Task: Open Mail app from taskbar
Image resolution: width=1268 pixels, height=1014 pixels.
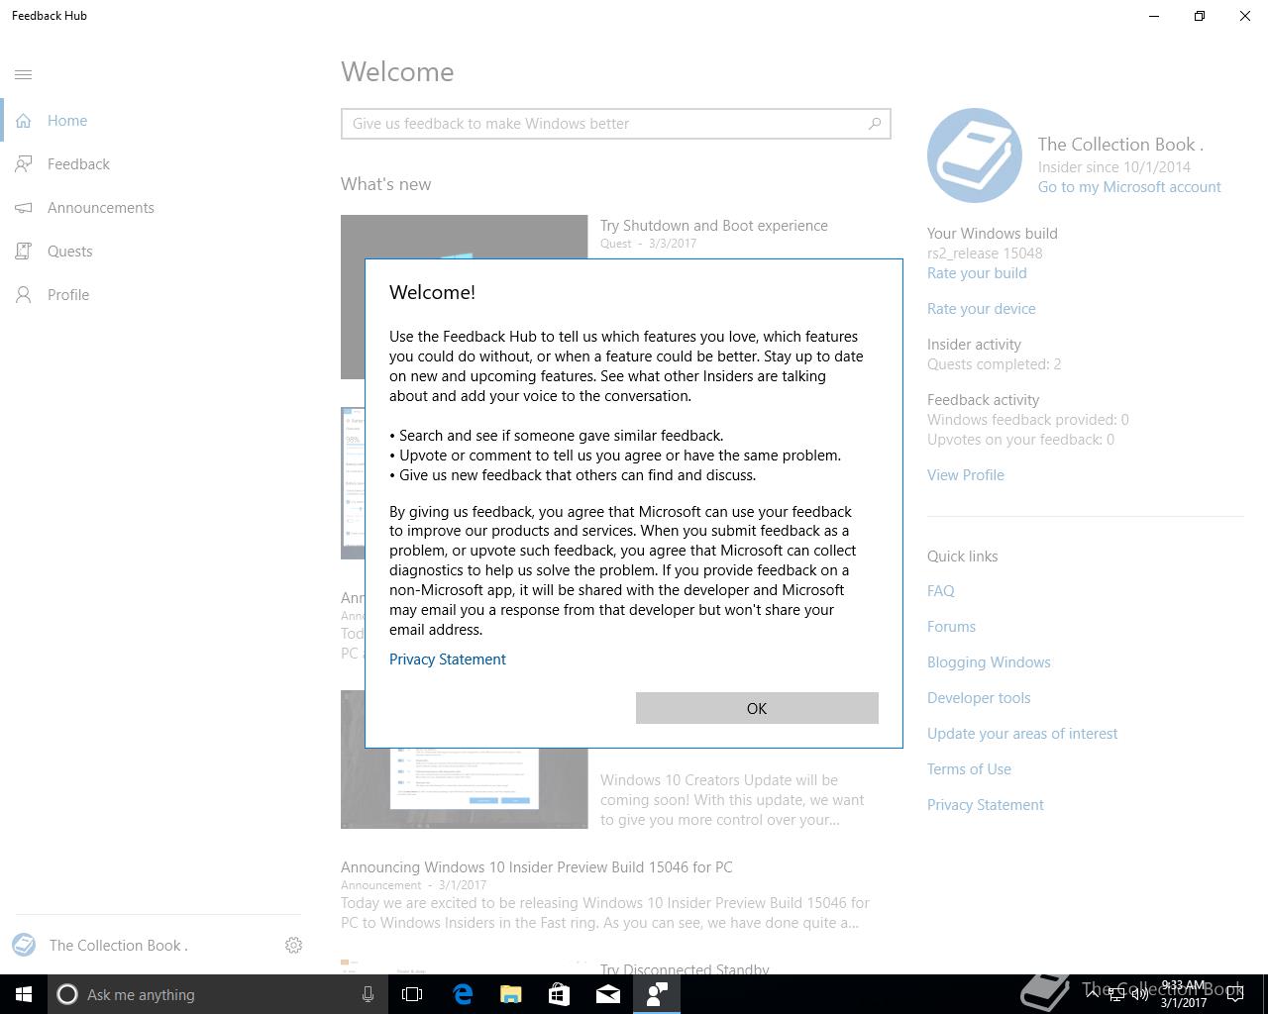Action: (x=608, y=994)
